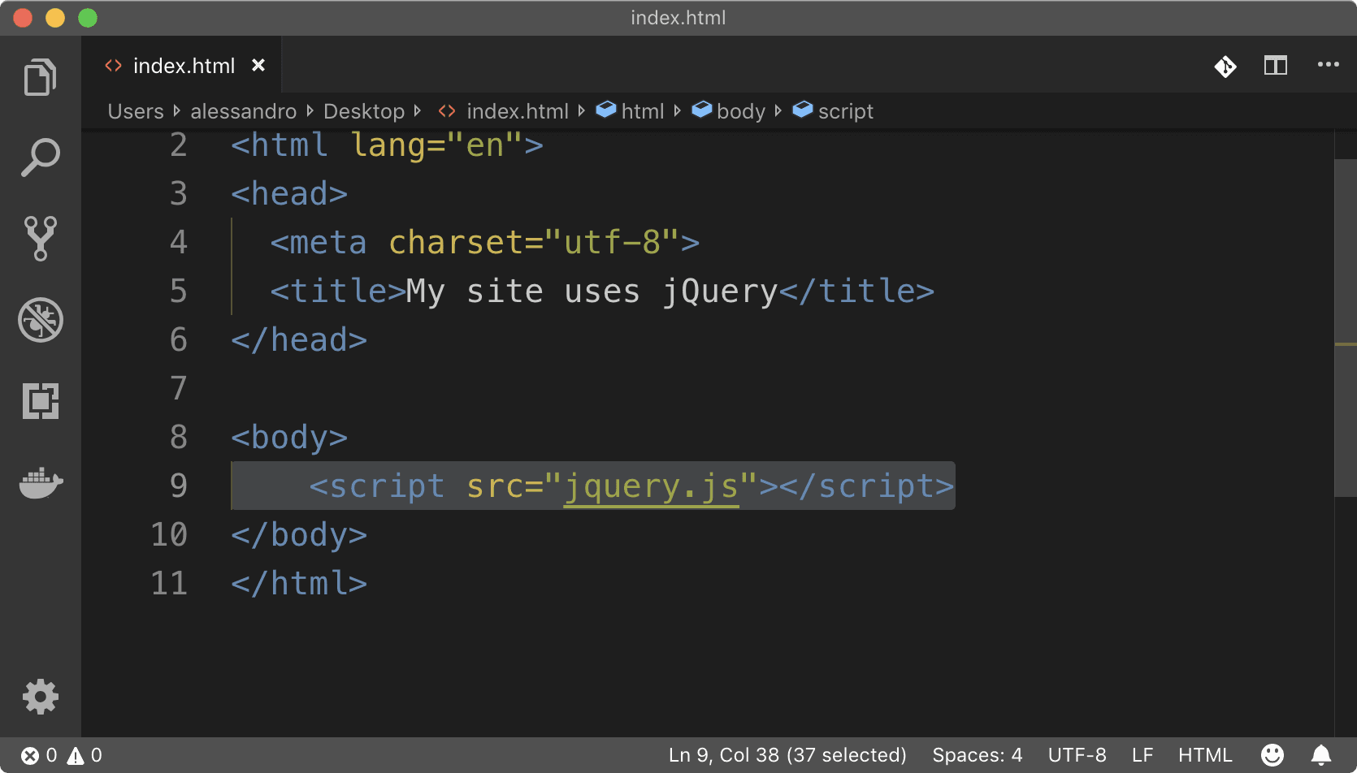Click the html symbol breadcrumb
1357x773 pixels.
(x=631, y=111)
